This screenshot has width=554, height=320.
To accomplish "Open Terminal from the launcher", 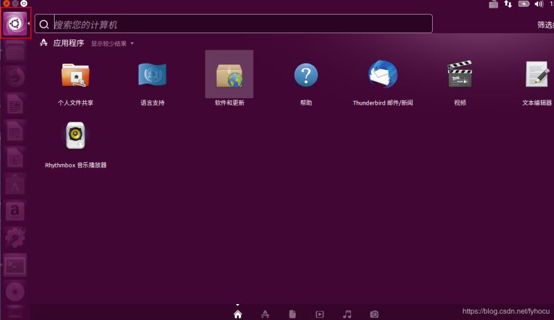I will pyautogui.click(x=15, y=265).
